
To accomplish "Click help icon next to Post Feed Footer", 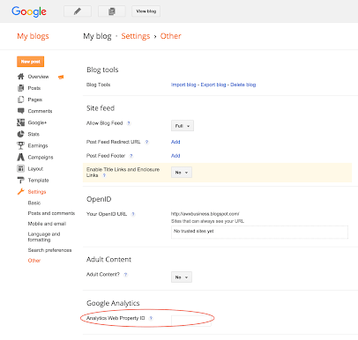I will pyautogui.click(x=131, y=156).
